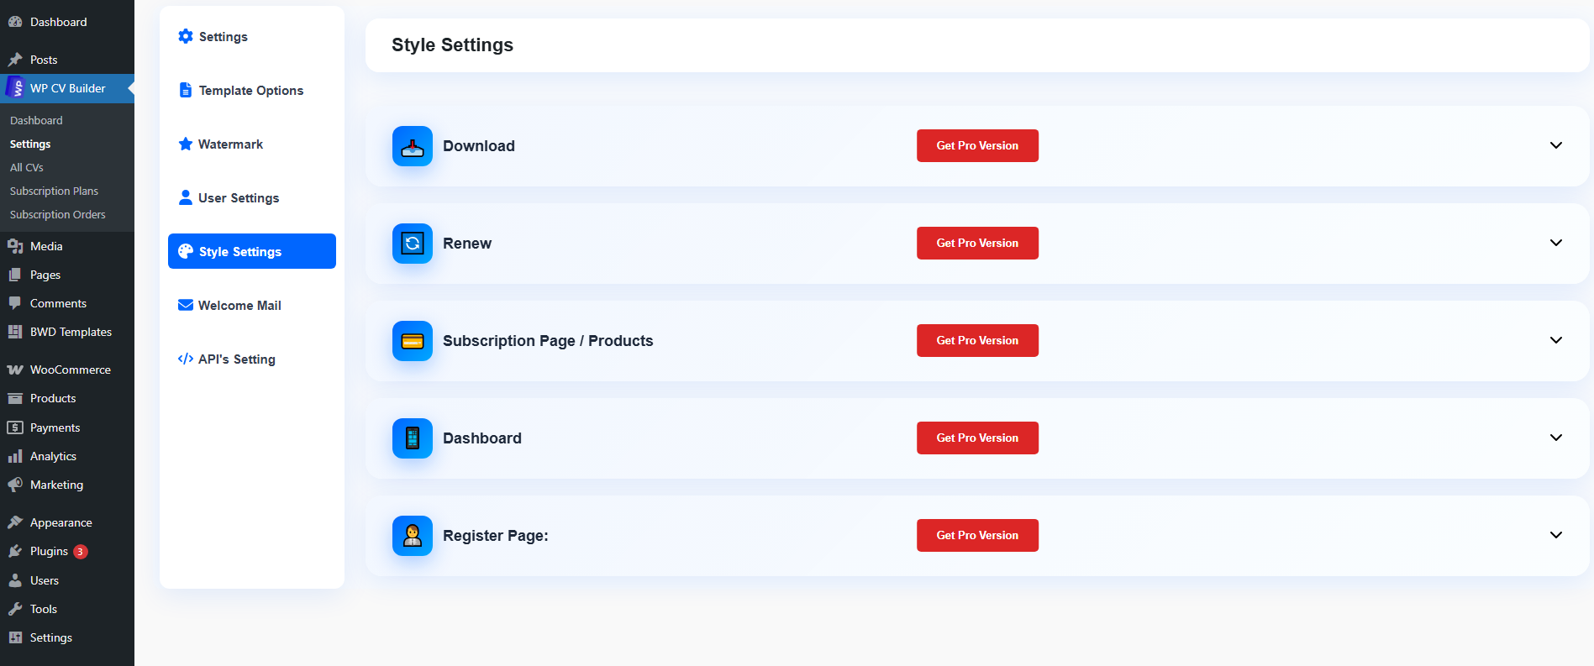
Task: Open Users in admin sidebar
Action: (67, 580)
